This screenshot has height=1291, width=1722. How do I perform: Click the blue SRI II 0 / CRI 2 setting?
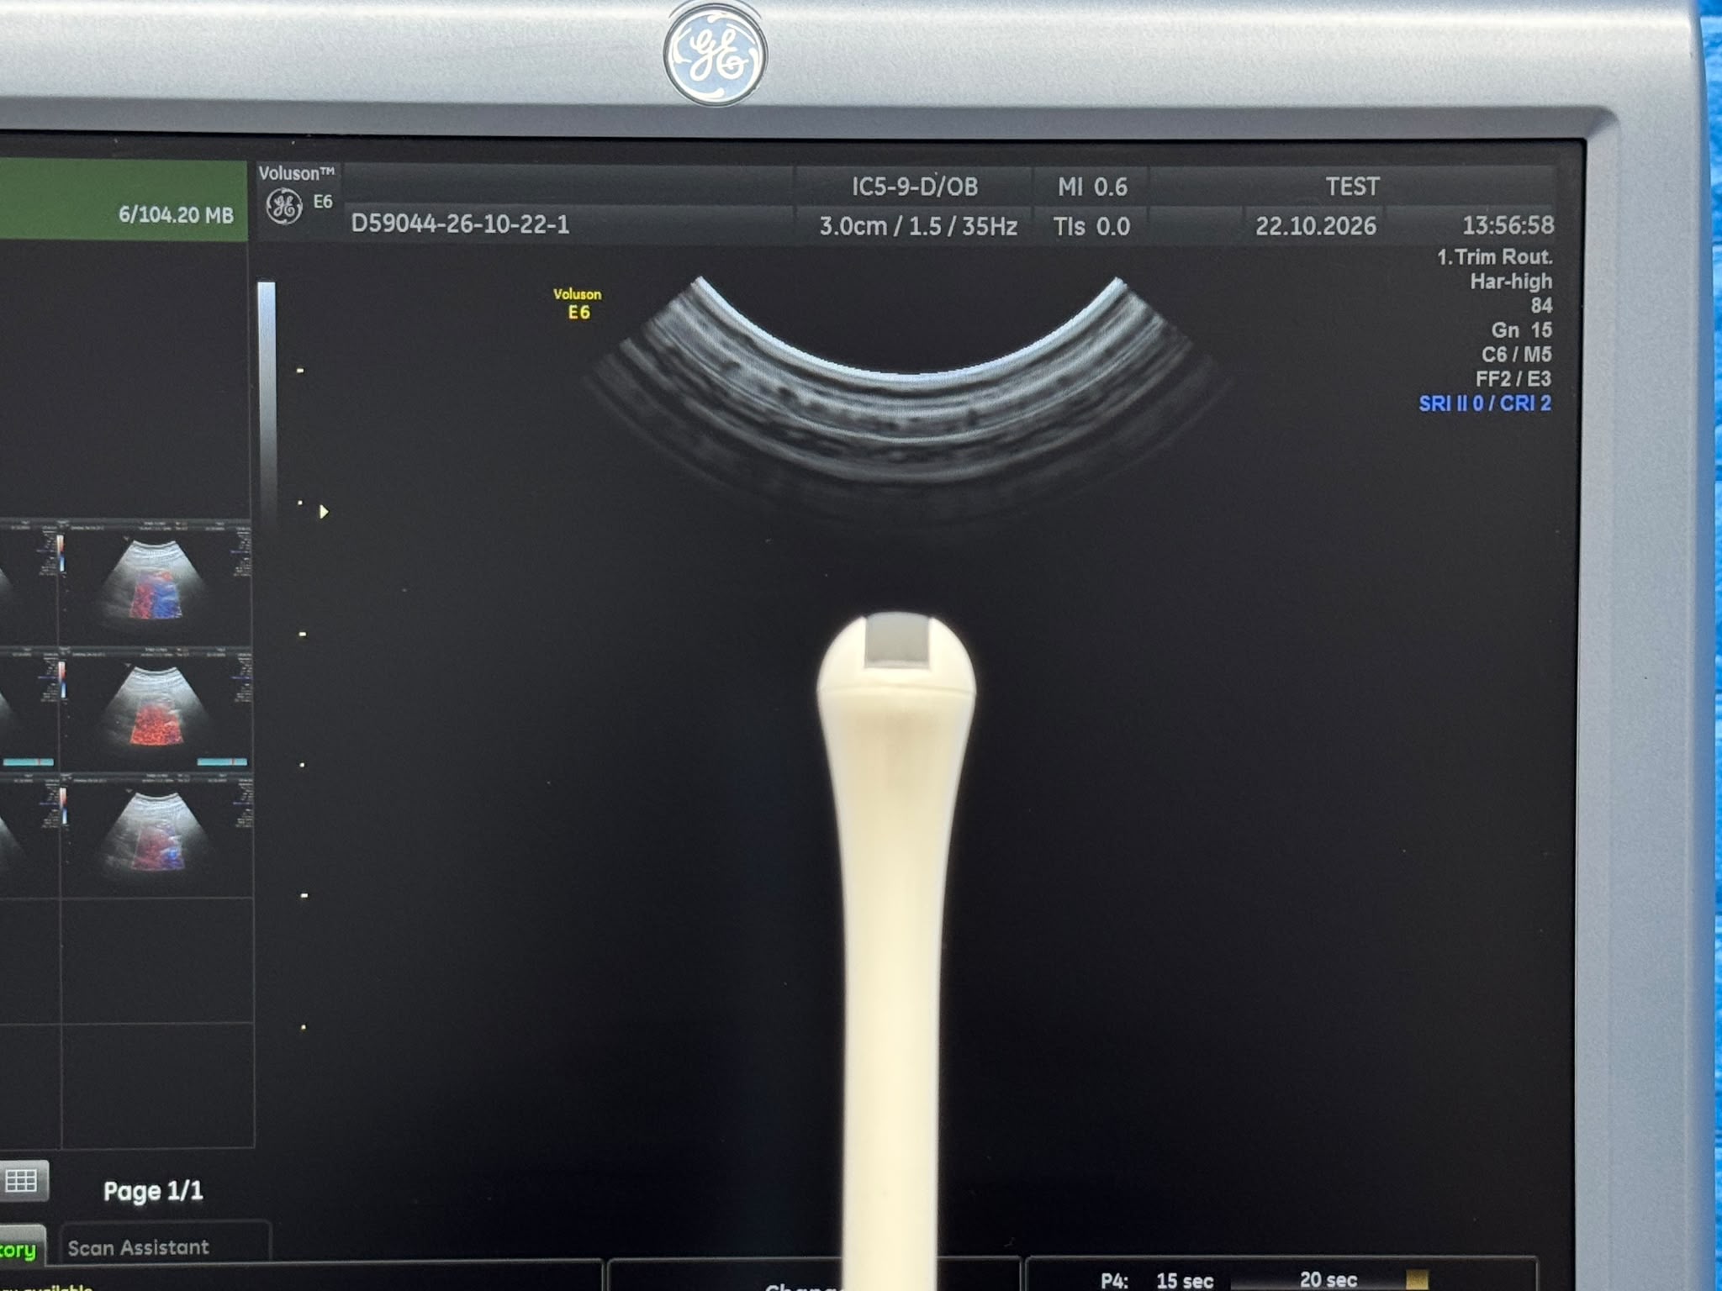(1485, 403)
